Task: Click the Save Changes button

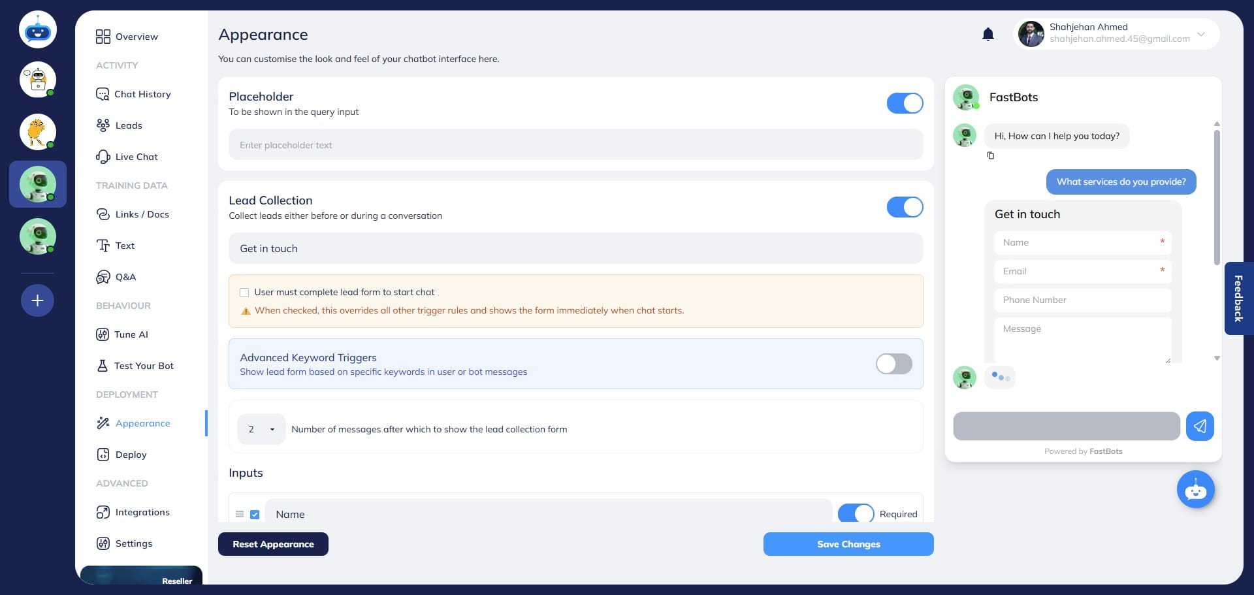Action: [x=848, y=544]
